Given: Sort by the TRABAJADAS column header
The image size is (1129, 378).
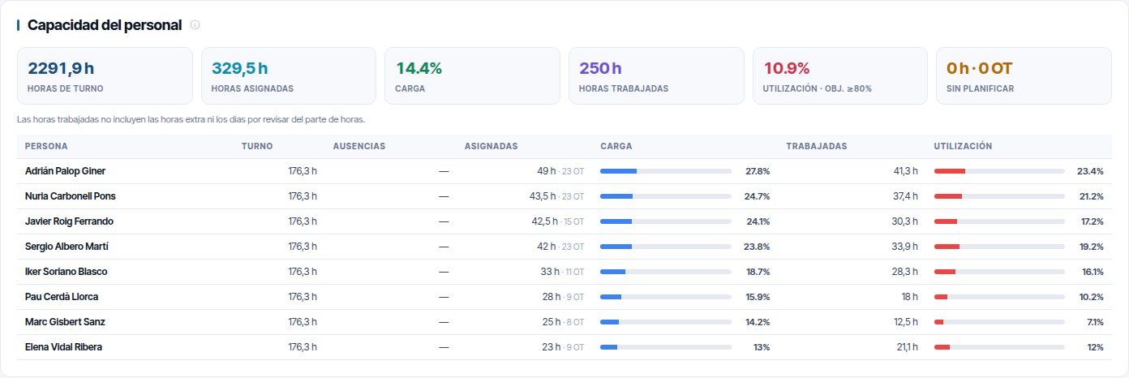Looking at the screenshot, I should [x=817, y=146].
